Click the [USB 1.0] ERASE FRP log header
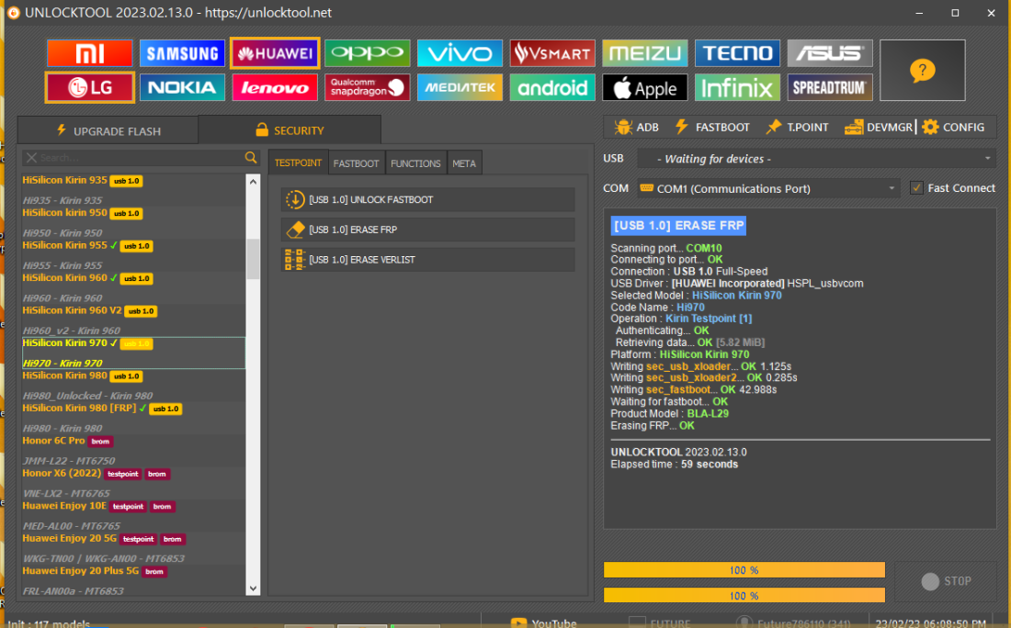The image size is (1011, 628). (x=678, y=226)
